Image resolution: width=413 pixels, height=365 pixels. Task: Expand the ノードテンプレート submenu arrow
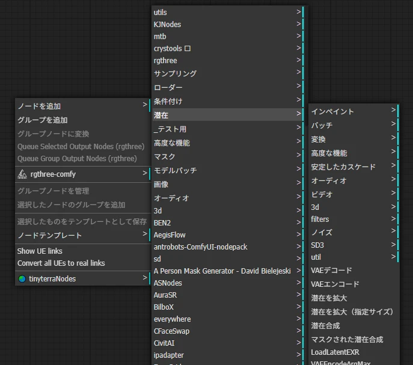point(144,235)
